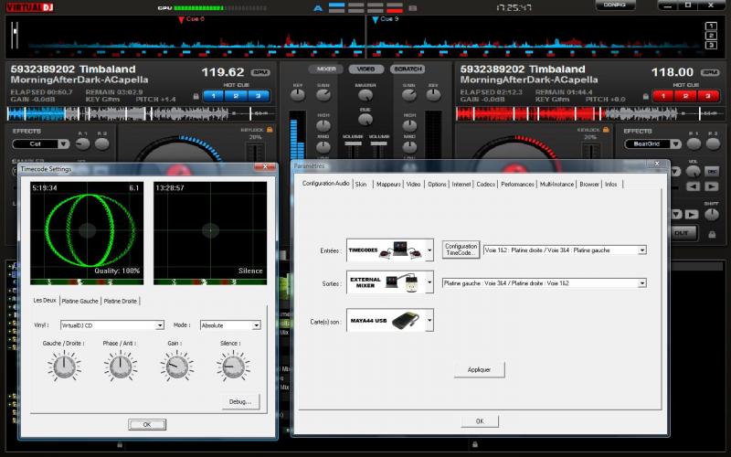731x457 pixels.
Task: Click the left deck track waveform strip
Action: (137, 113)
